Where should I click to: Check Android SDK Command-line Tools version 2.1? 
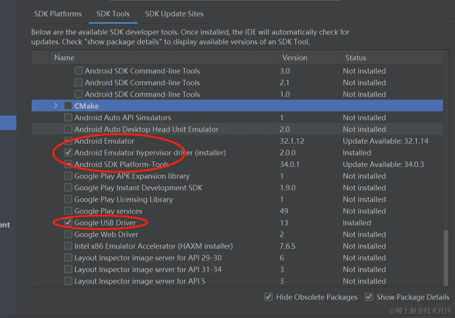pyautogui.click(x=79, y=83)
